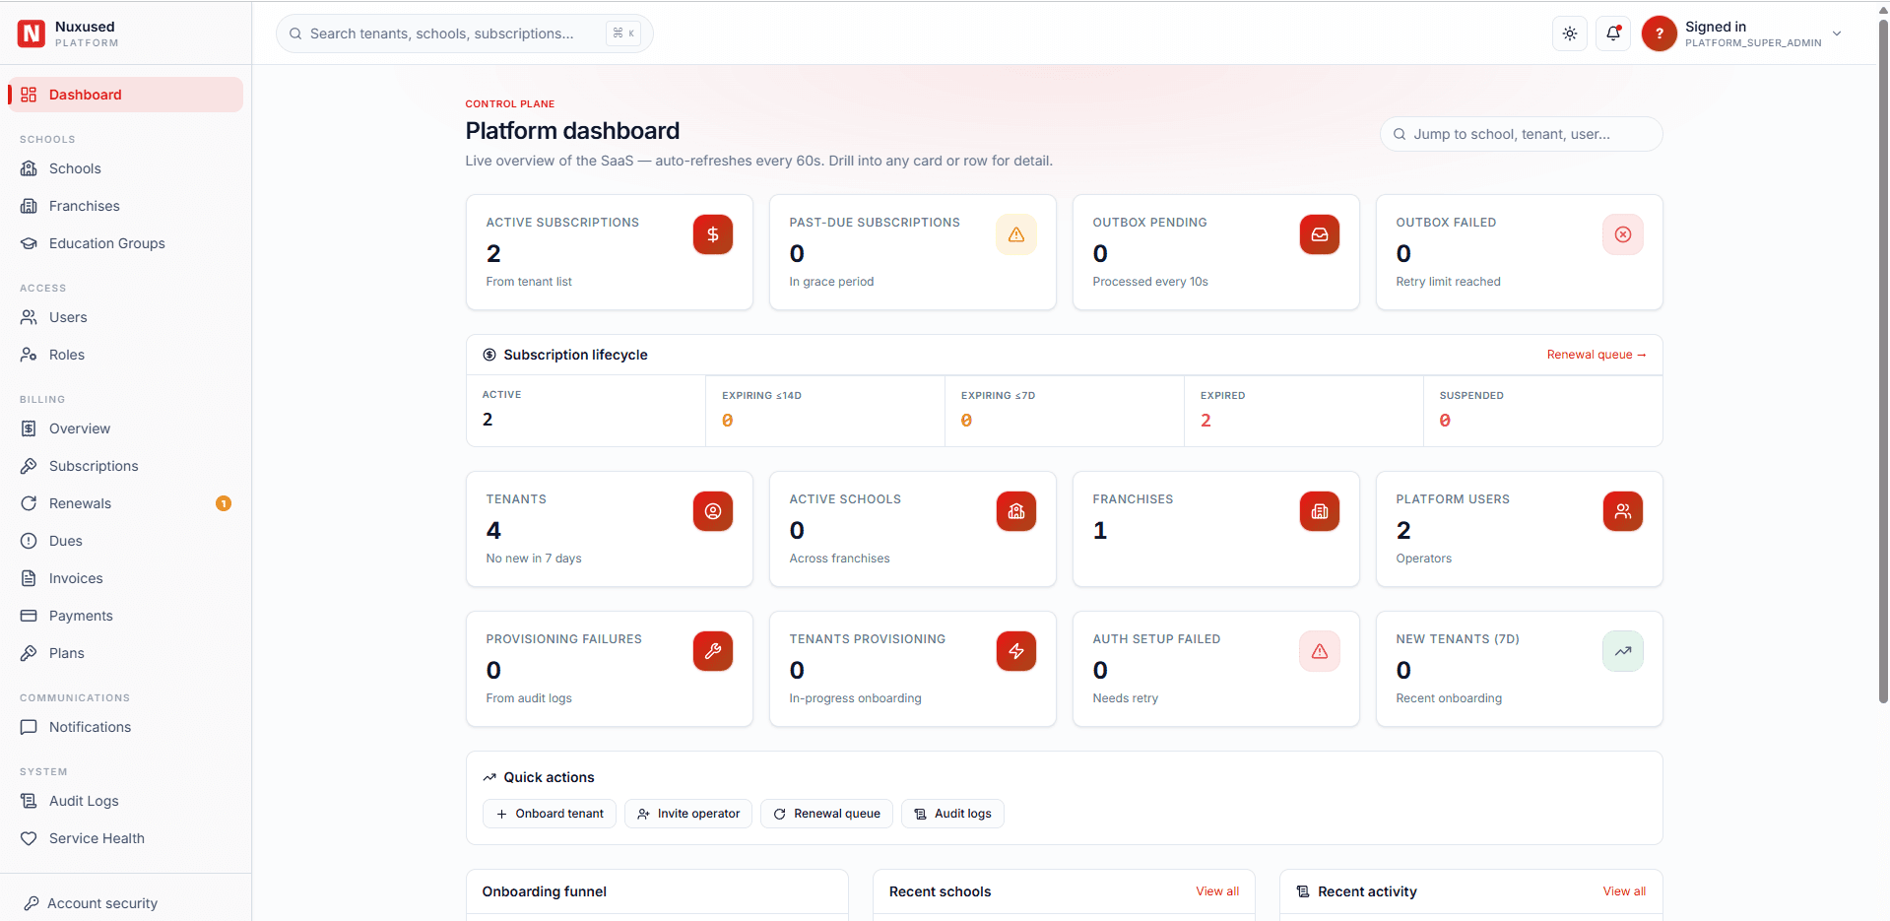Click View all in Recent schools
This screenshot has width=1890, height=921.
click(1217, 891)
